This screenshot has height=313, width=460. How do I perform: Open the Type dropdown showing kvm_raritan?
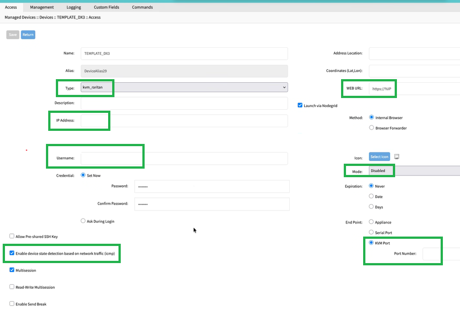tap(184, 87)
